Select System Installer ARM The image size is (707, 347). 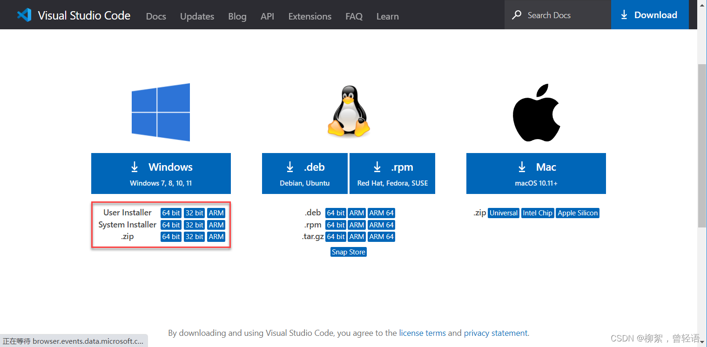click(x=216, y=225)
